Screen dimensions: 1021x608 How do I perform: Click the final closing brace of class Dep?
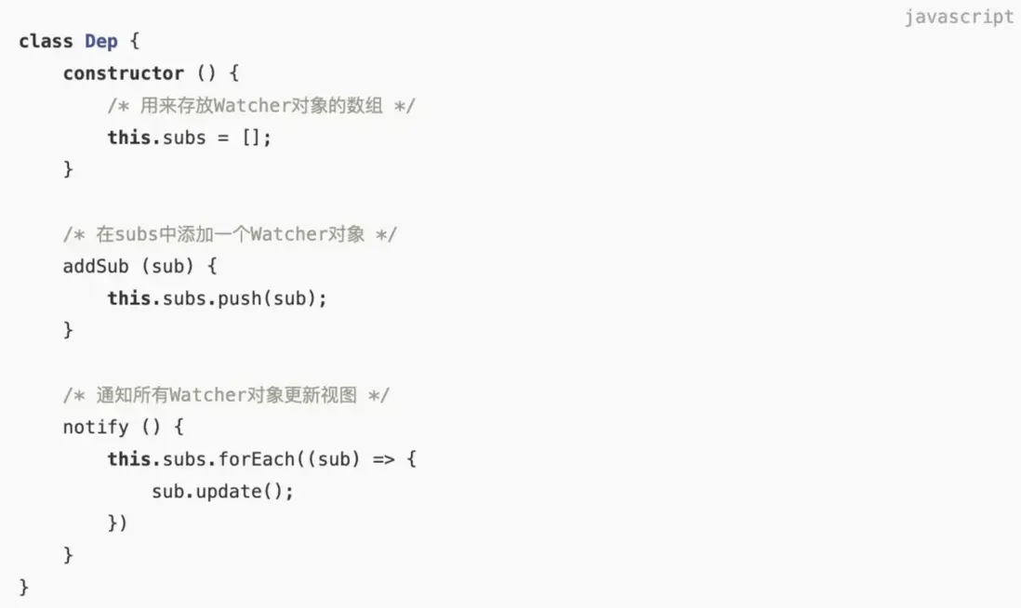click(24, 588)
